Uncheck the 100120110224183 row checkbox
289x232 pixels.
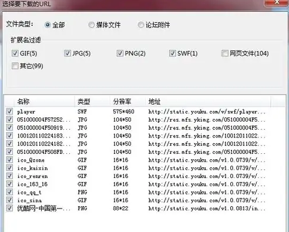(x=9, y=136)
